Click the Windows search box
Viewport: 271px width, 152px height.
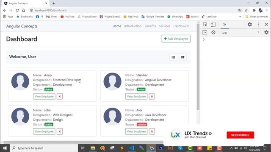44,148
